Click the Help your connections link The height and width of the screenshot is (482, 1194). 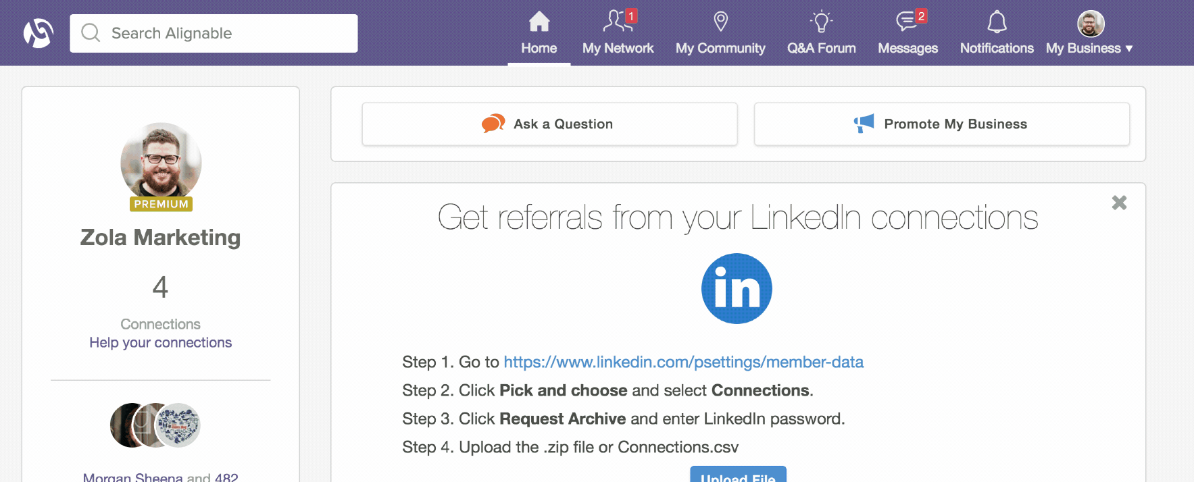click(x=160, y=343)
